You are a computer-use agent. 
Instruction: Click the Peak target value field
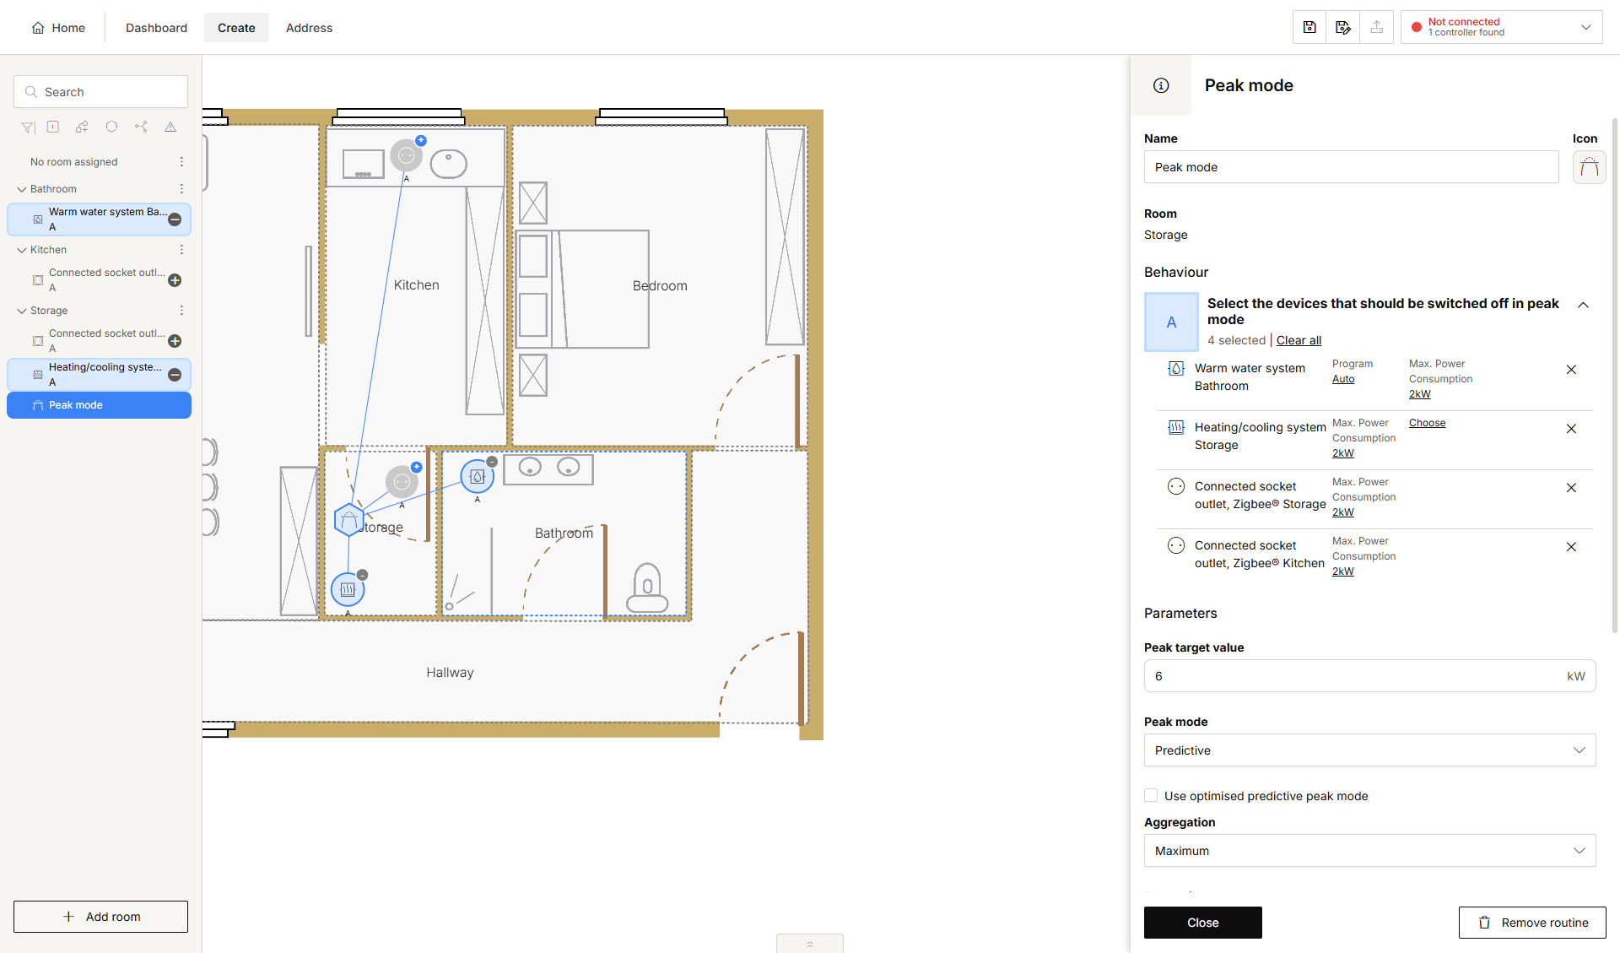pos(1369,676)
